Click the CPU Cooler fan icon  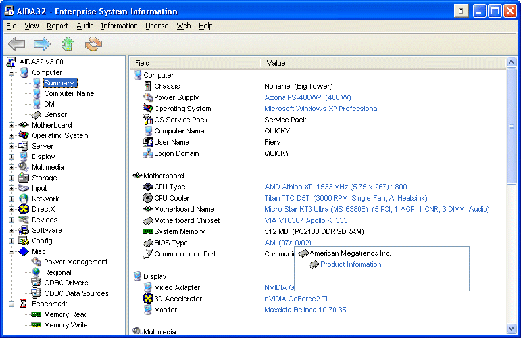(x=147, y=198)
